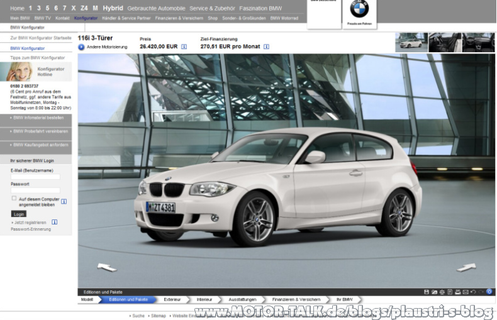Image resolution: width=497 pixels, height=320 pixels.
Task: Rotate car view with left arrow
Action: pyautogui.click(x=107, y=267)
